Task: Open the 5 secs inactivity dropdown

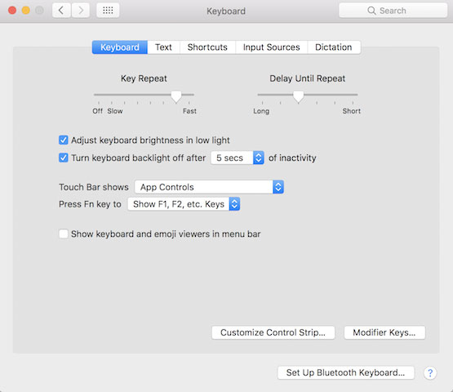Action: [238, 158]
